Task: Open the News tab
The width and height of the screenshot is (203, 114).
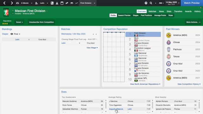Action: tap(161, 11)
